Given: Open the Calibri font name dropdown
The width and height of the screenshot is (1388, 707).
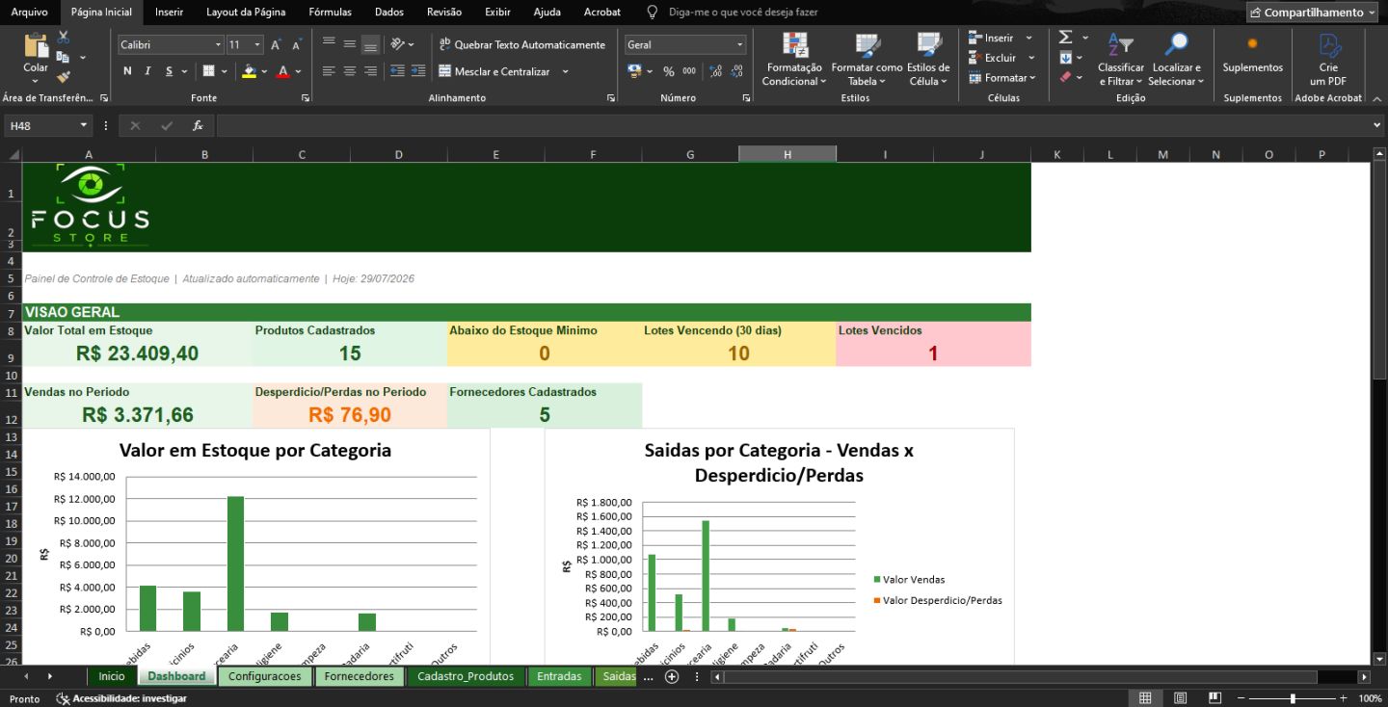Looking at the screenshot, I should (218, 44).
